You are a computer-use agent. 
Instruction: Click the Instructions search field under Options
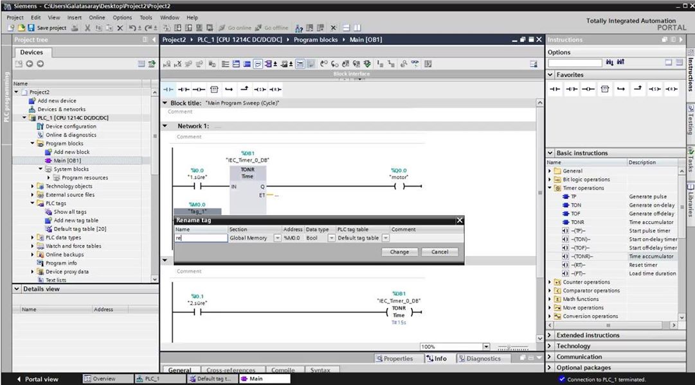(x=575, y=63)
